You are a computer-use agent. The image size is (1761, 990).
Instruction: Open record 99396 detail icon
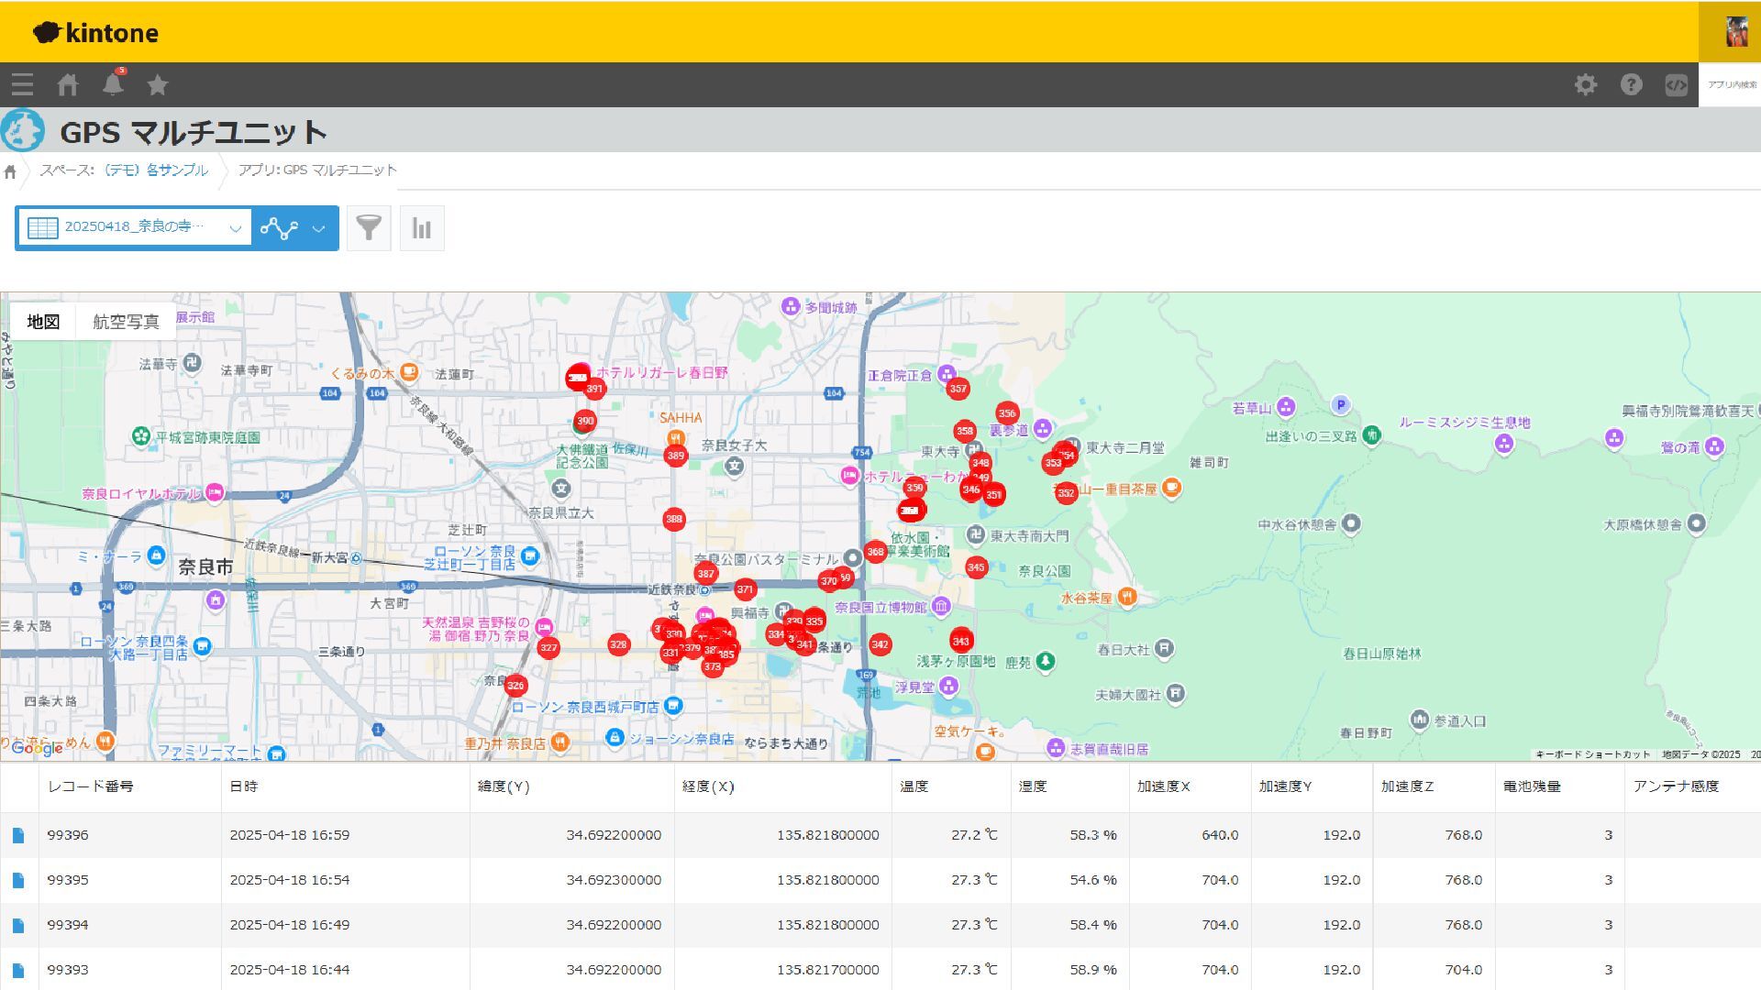pyautogui.click(x=18, y=835)
